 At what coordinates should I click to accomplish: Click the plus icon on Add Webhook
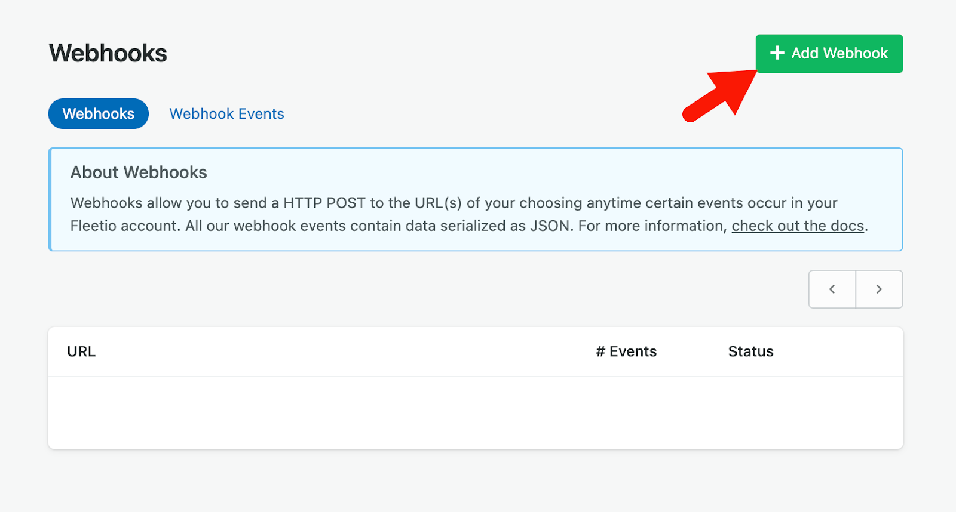(x=777, y=53)
